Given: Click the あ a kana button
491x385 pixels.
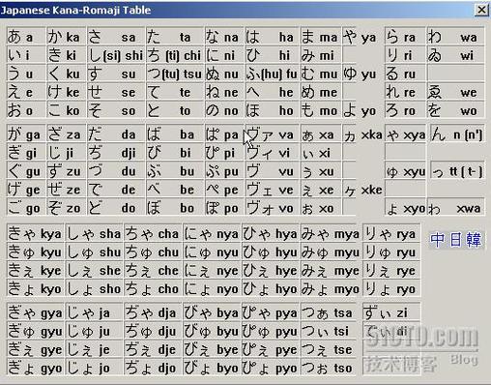Looking at the screenshot, I should [x=26, y=37].
